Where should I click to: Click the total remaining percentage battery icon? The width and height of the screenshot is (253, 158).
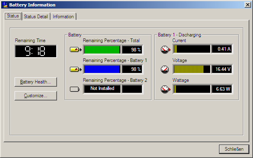[x=76, y=49]
